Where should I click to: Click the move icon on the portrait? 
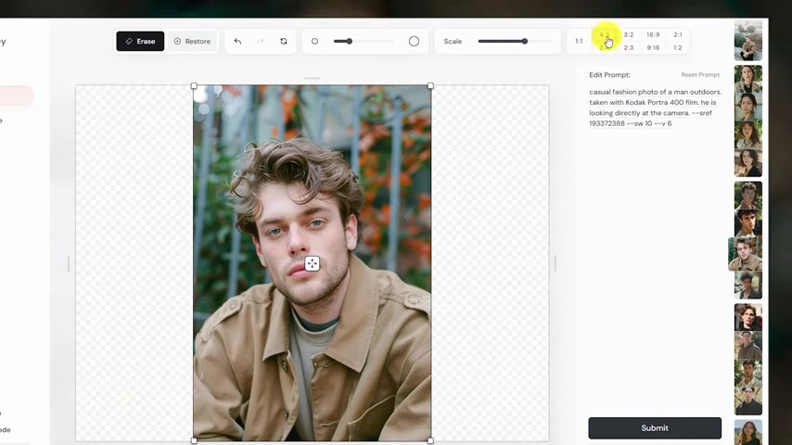click(313, 263)
